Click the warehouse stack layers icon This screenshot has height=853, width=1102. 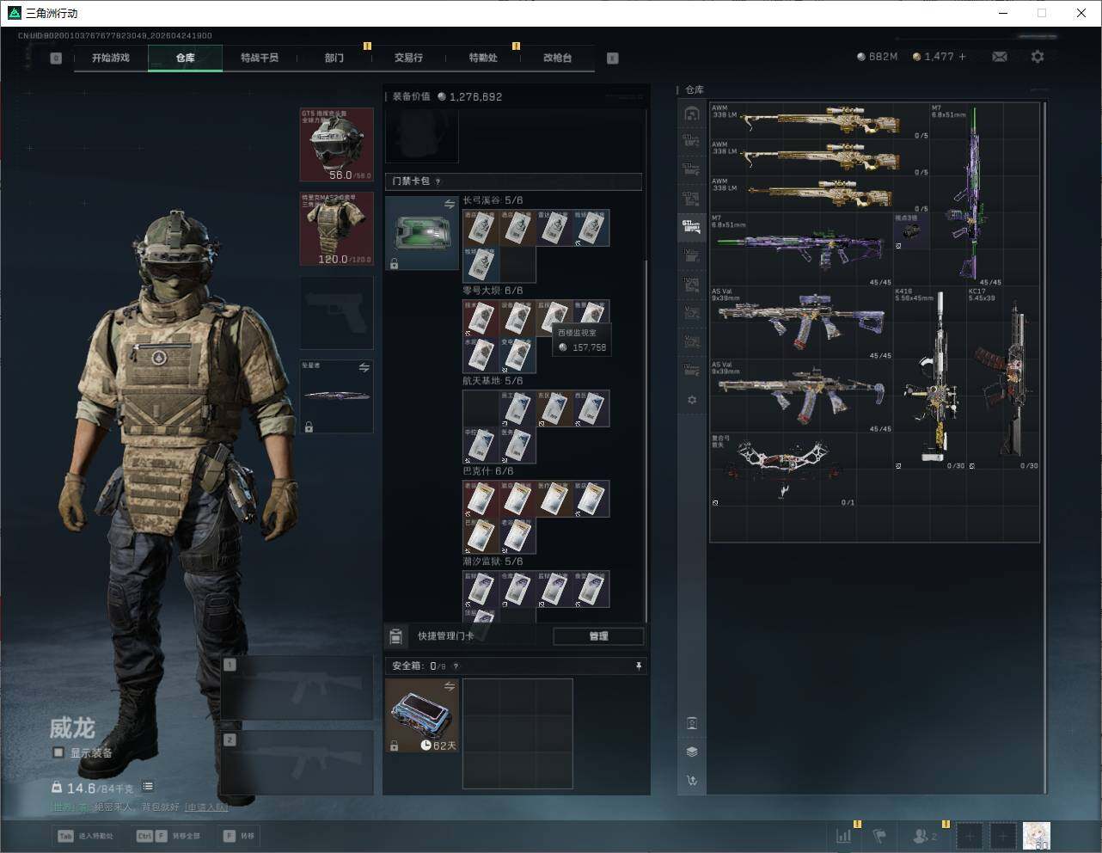coord(692,752)
